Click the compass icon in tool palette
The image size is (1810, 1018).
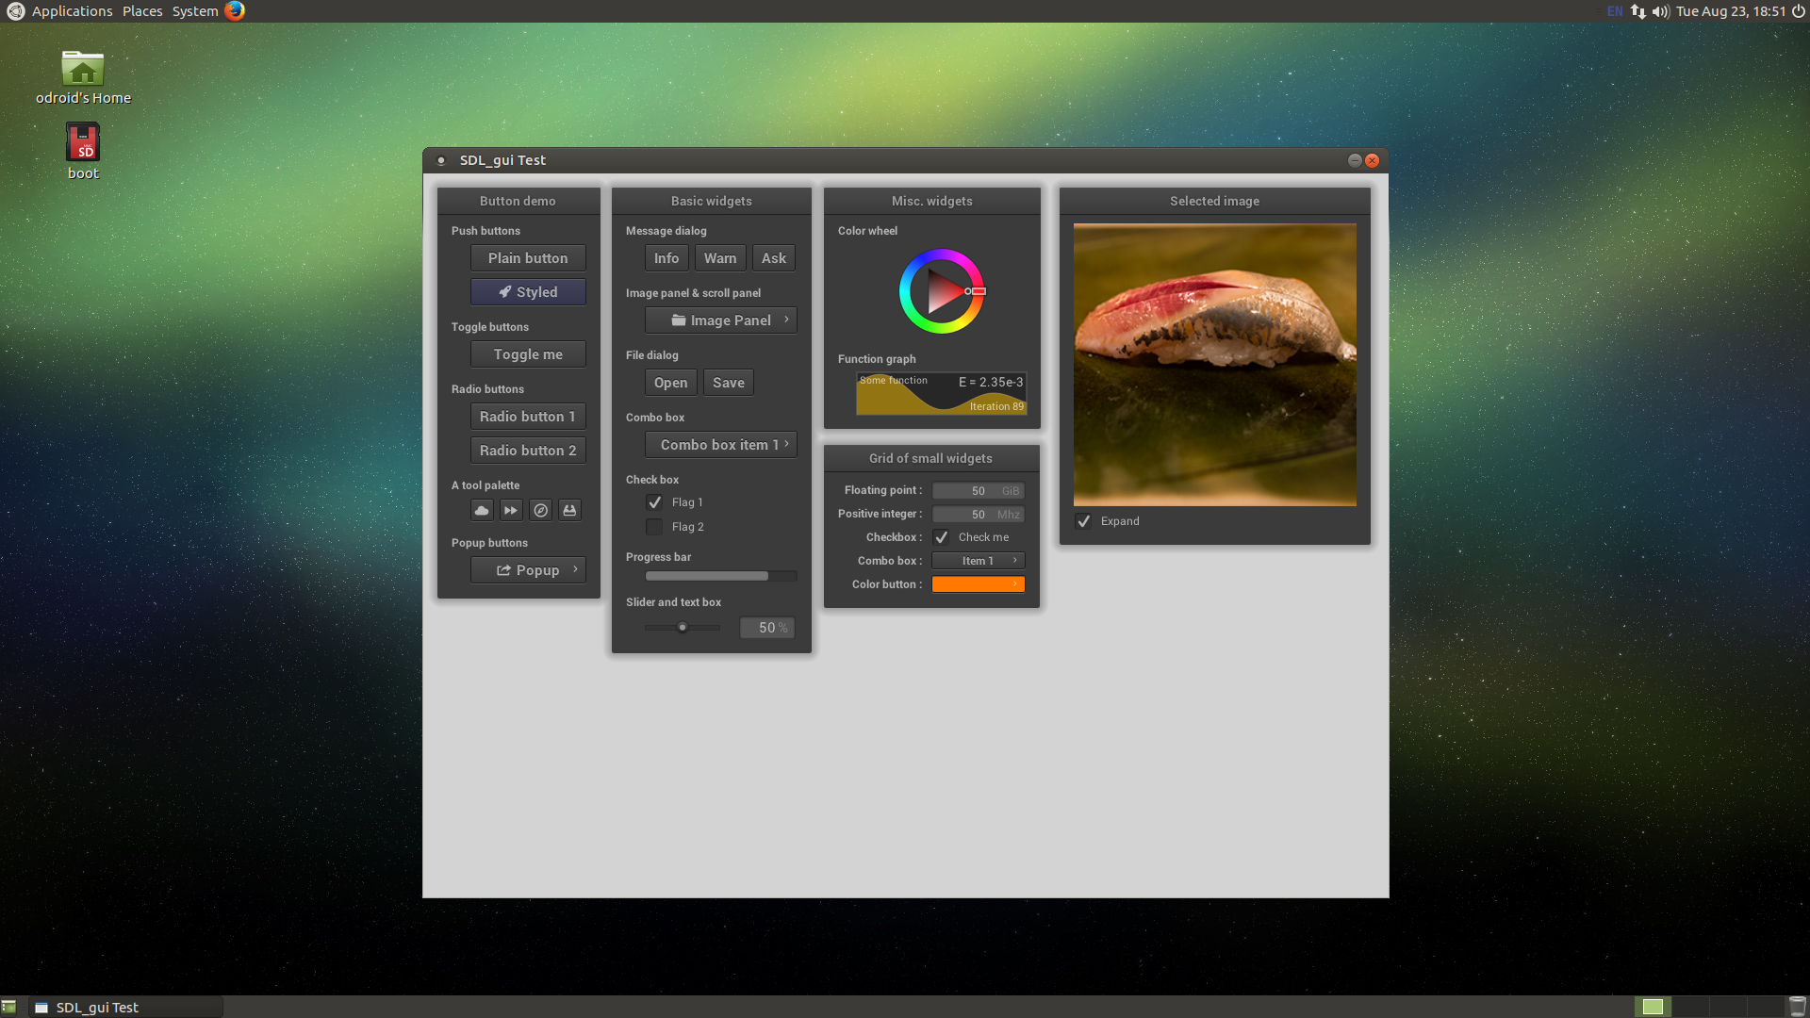click(x=540, y=510)
